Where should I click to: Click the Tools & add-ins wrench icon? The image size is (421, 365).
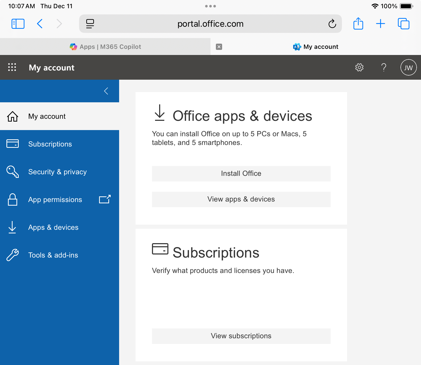point(12,255)
